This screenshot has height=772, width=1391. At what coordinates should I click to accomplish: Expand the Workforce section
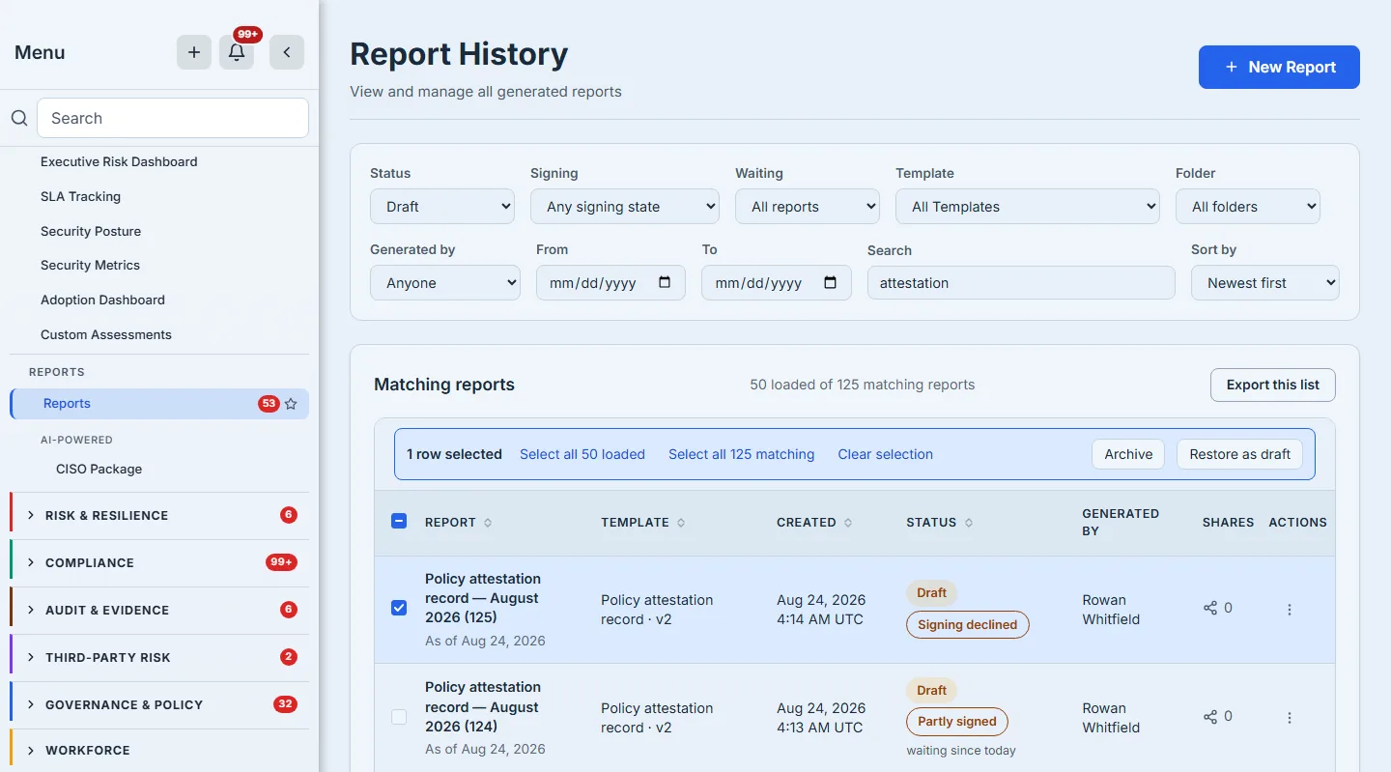coord(159,750)
